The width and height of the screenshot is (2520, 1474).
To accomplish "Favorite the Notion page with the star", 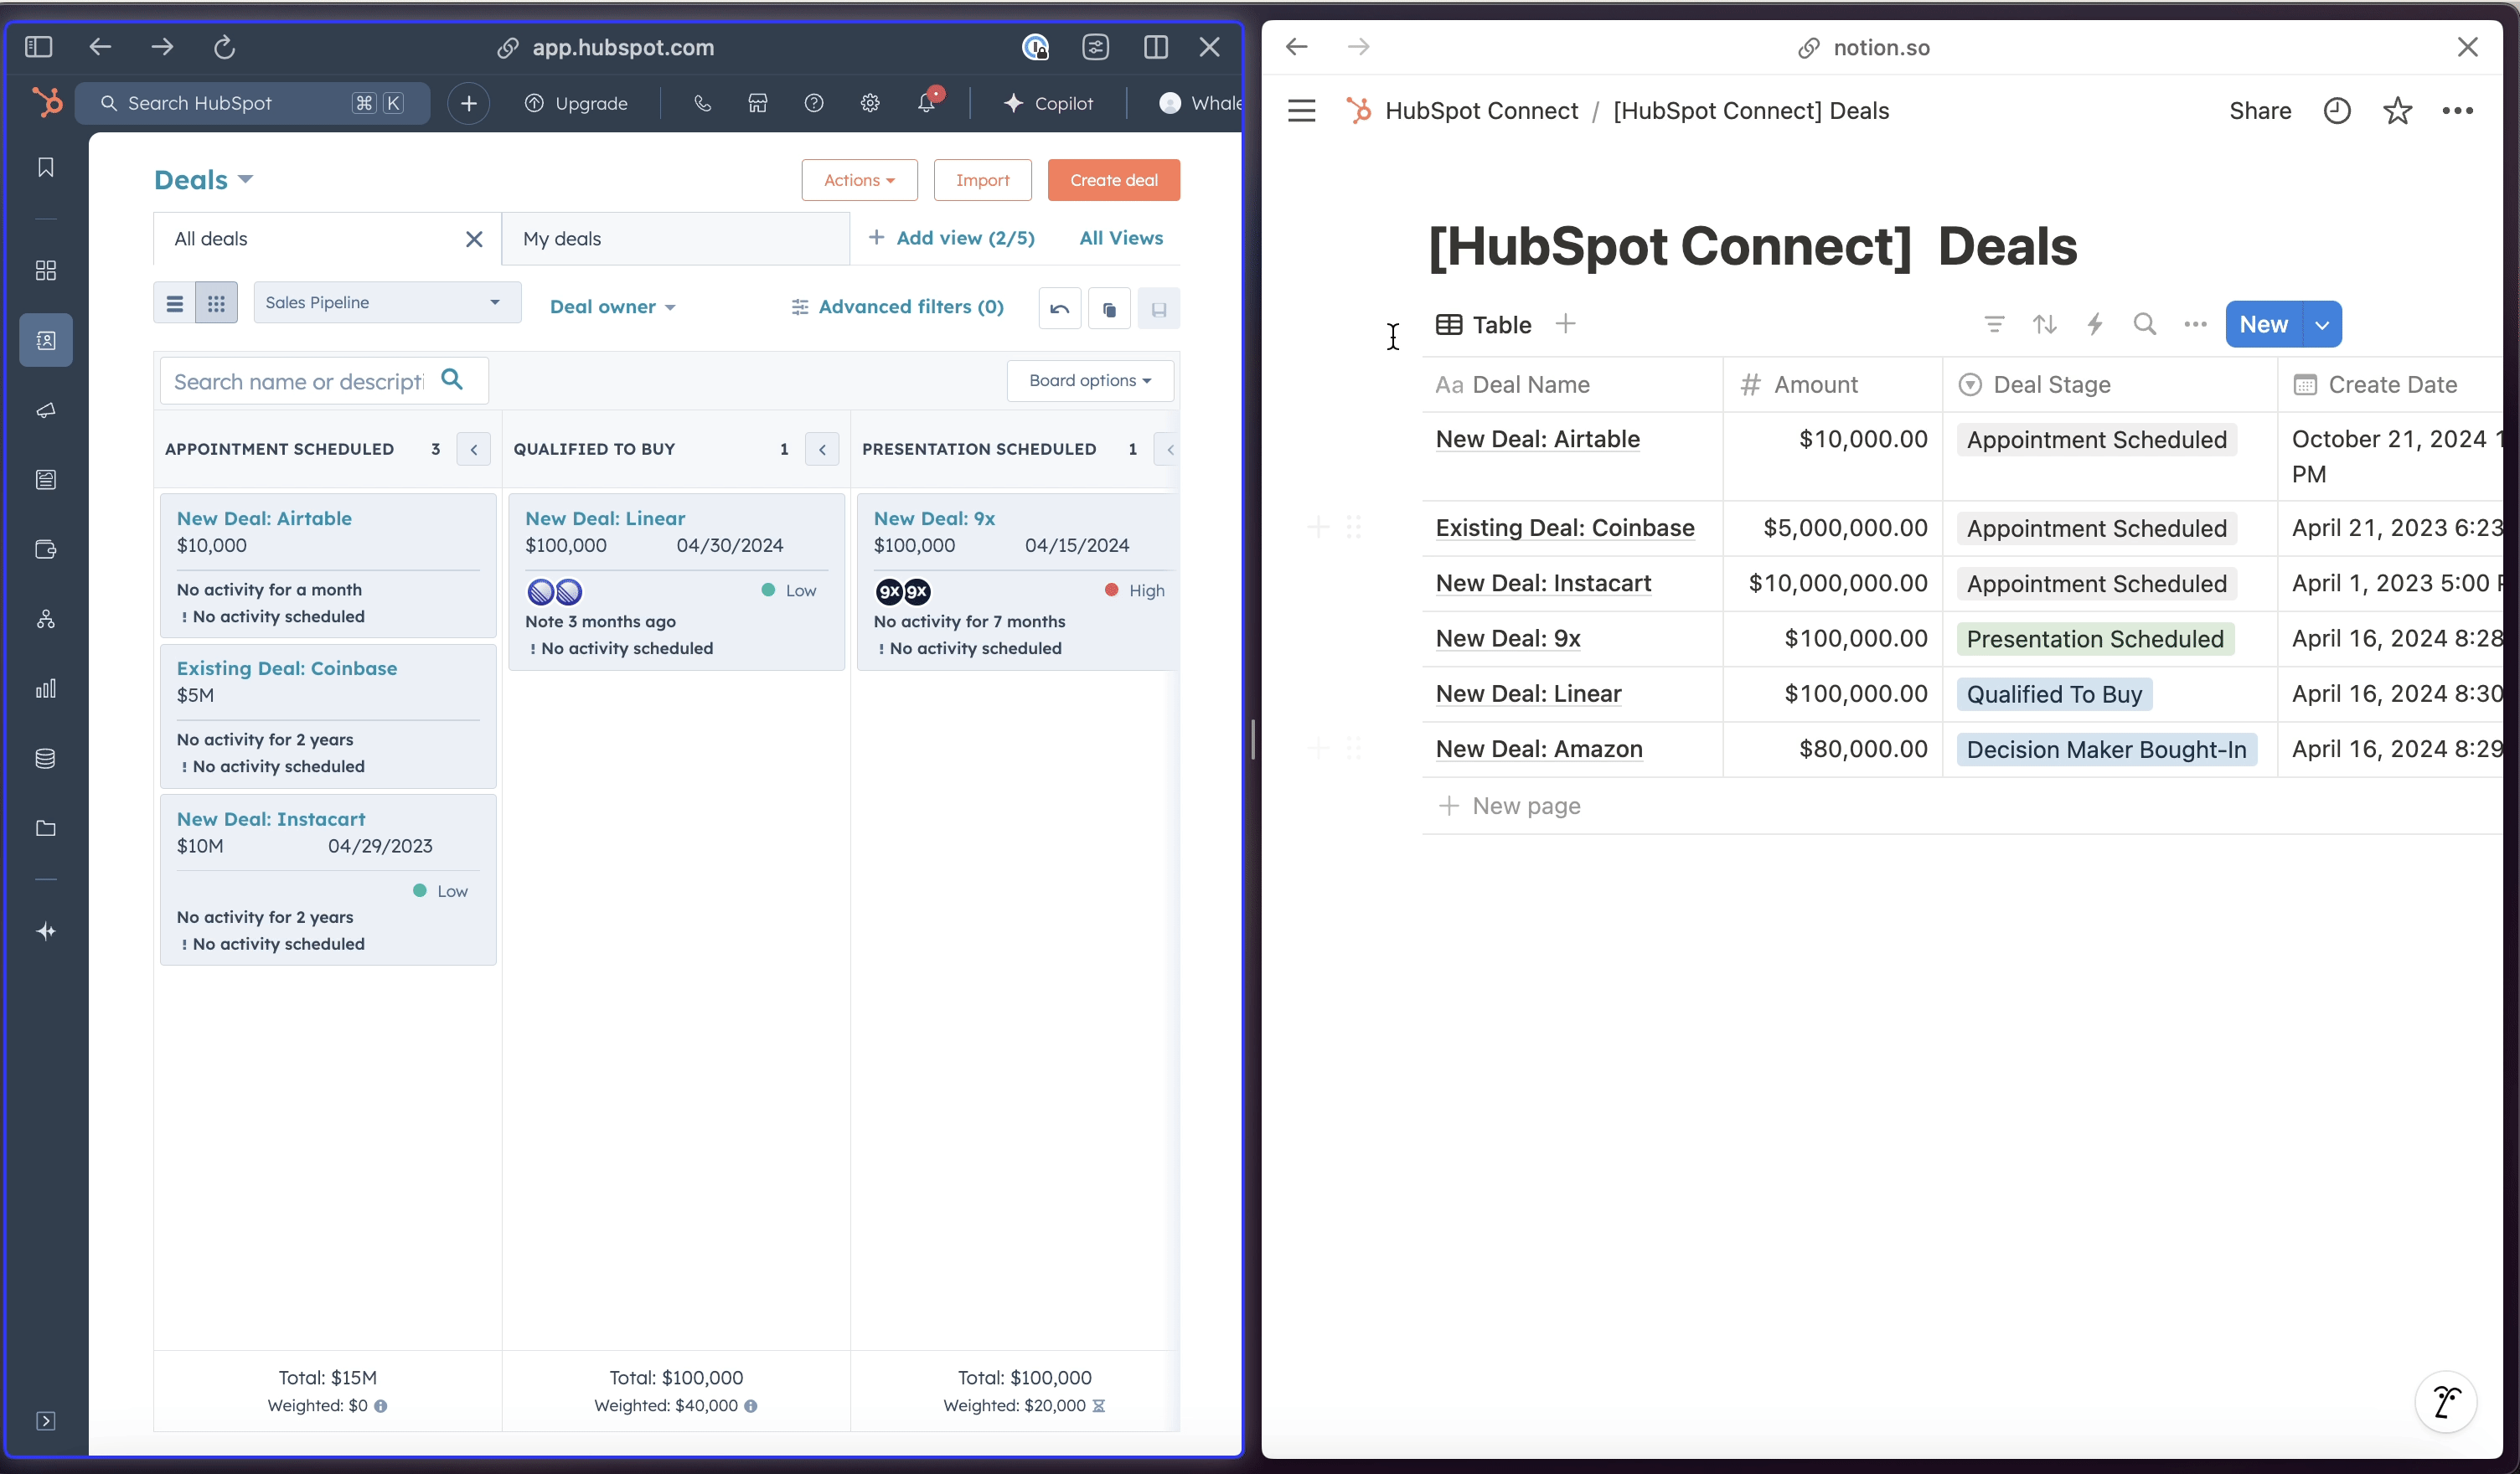I will [2397, 111].
